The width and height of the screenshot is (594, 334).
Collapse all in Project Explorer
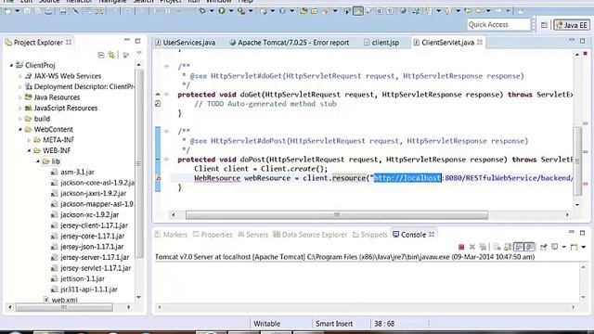[x=101, y=56]
